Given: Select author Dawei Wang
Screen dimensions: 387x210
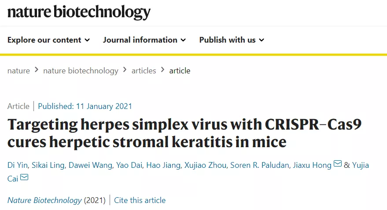Looking at the screenshot, I should click(90, 165).
